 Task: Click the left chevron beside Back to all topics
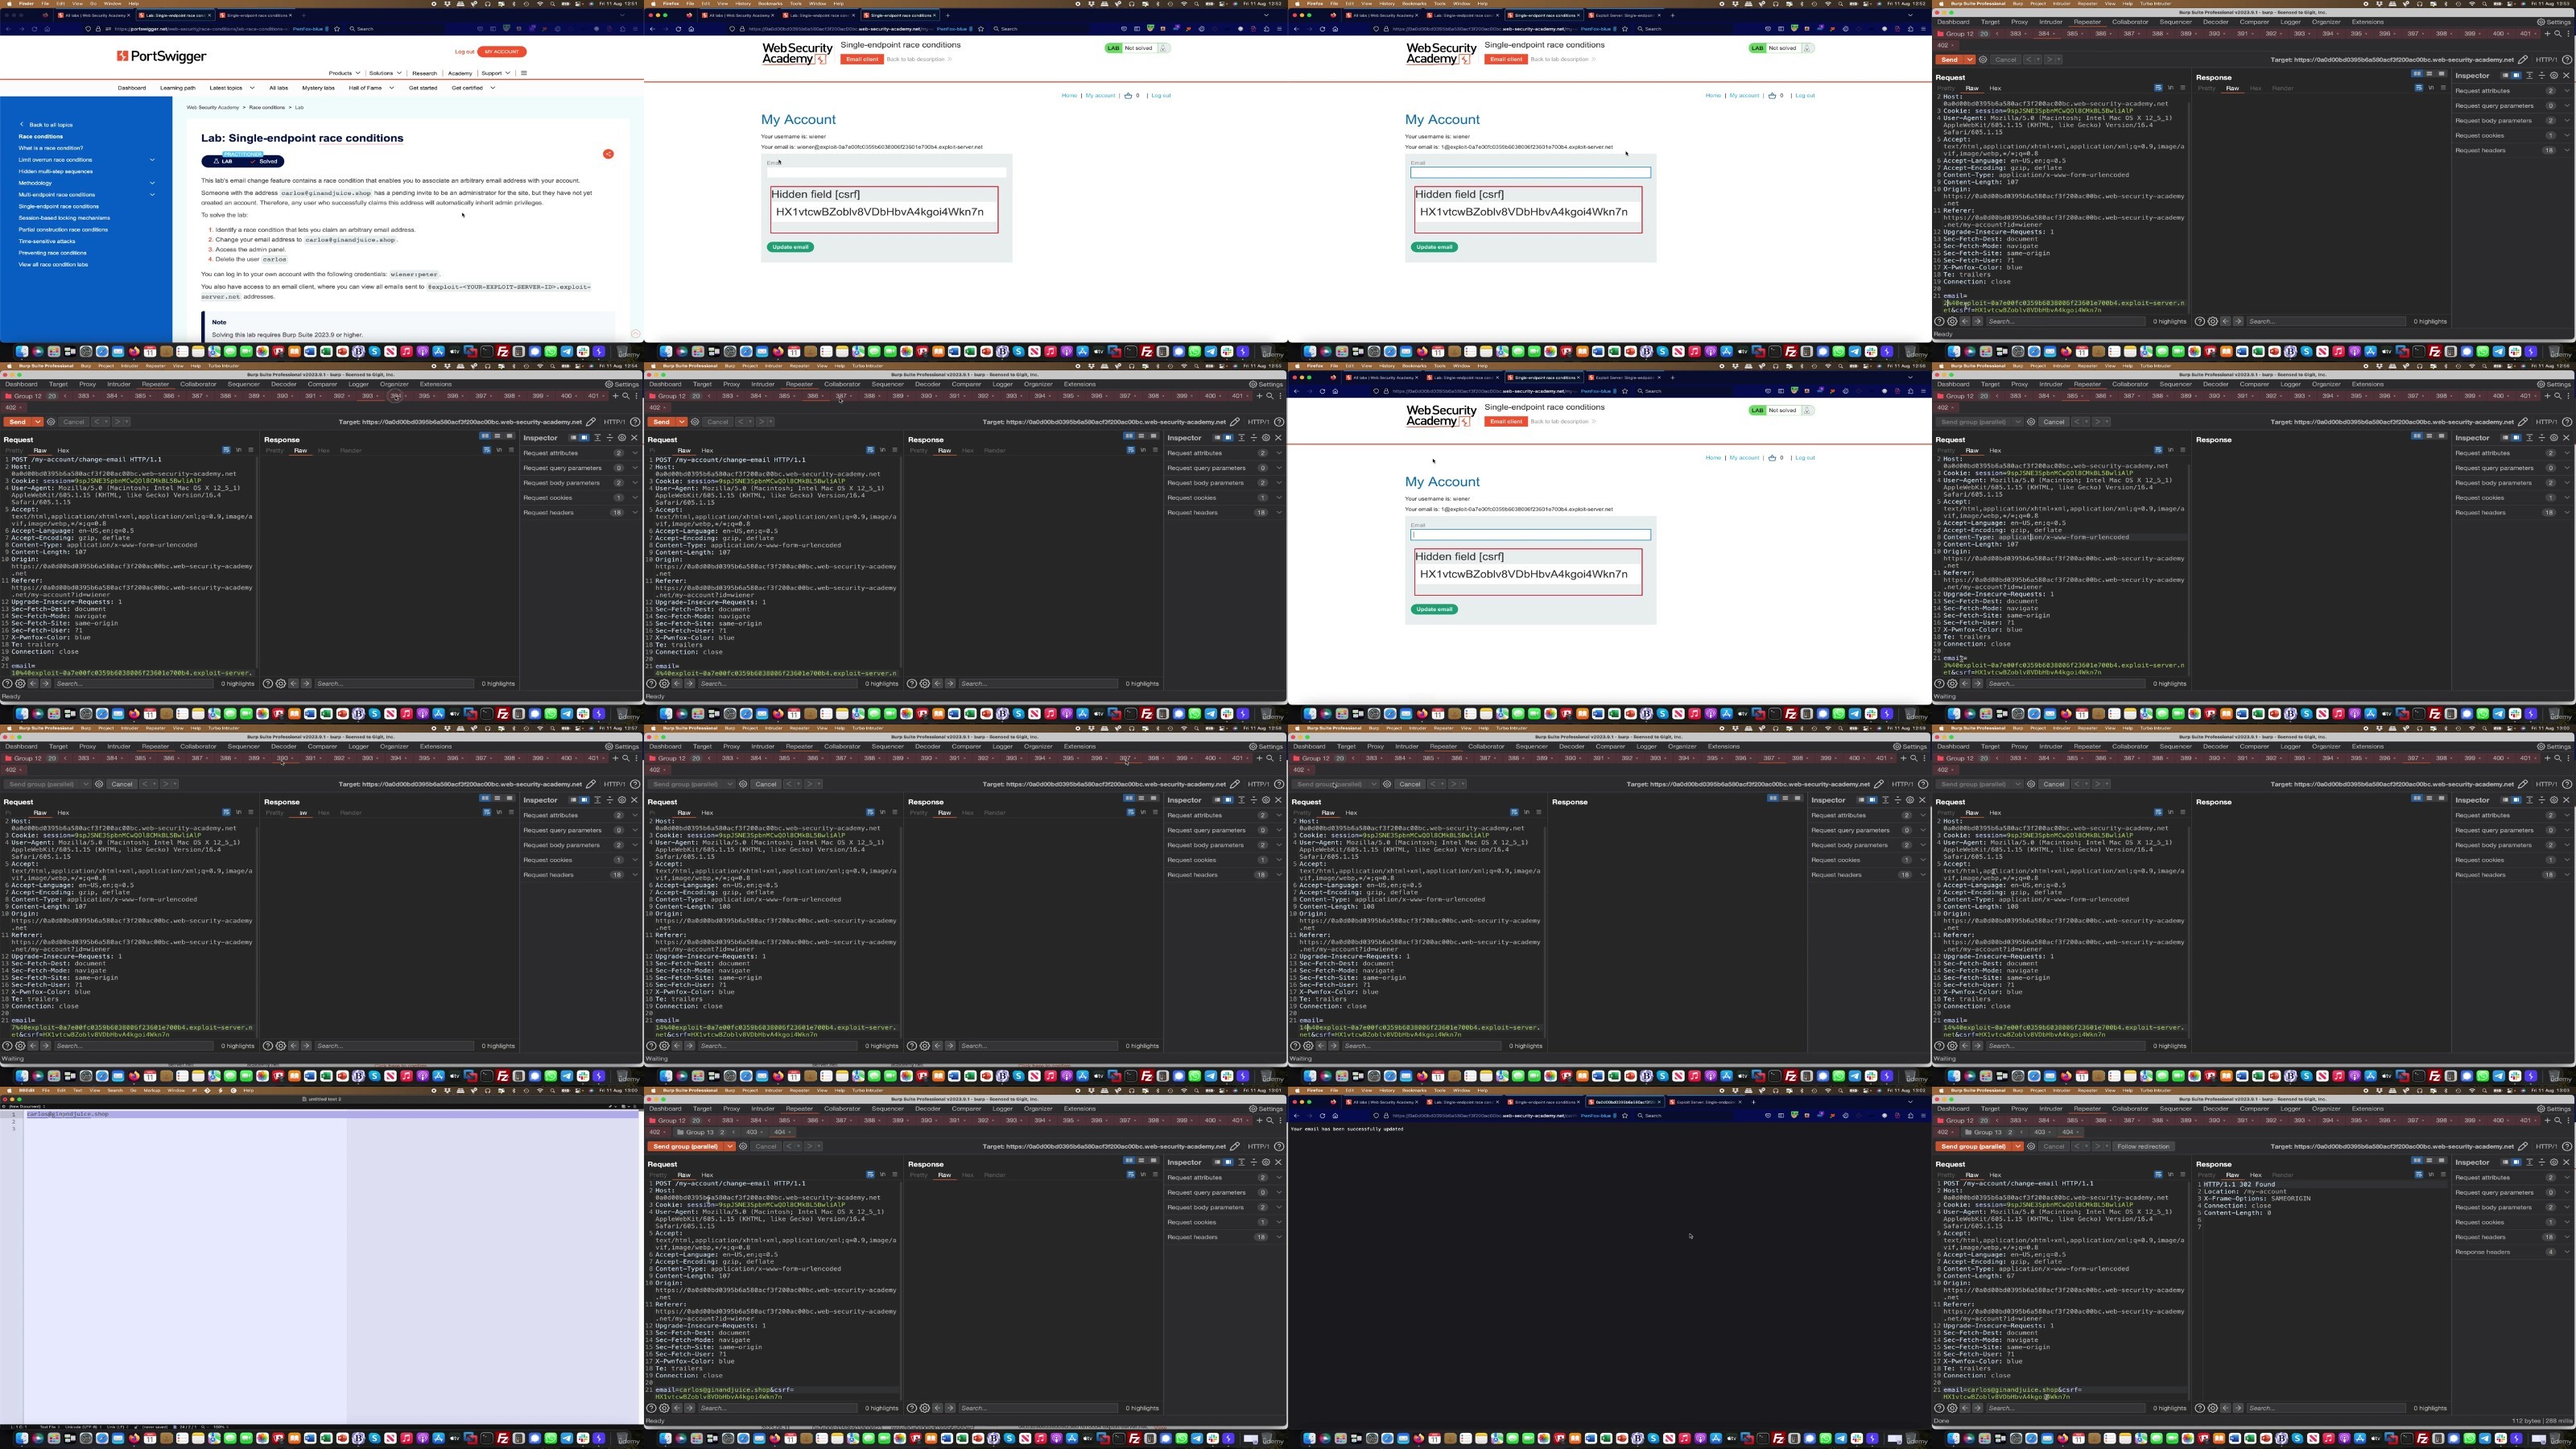coord(22,125)
